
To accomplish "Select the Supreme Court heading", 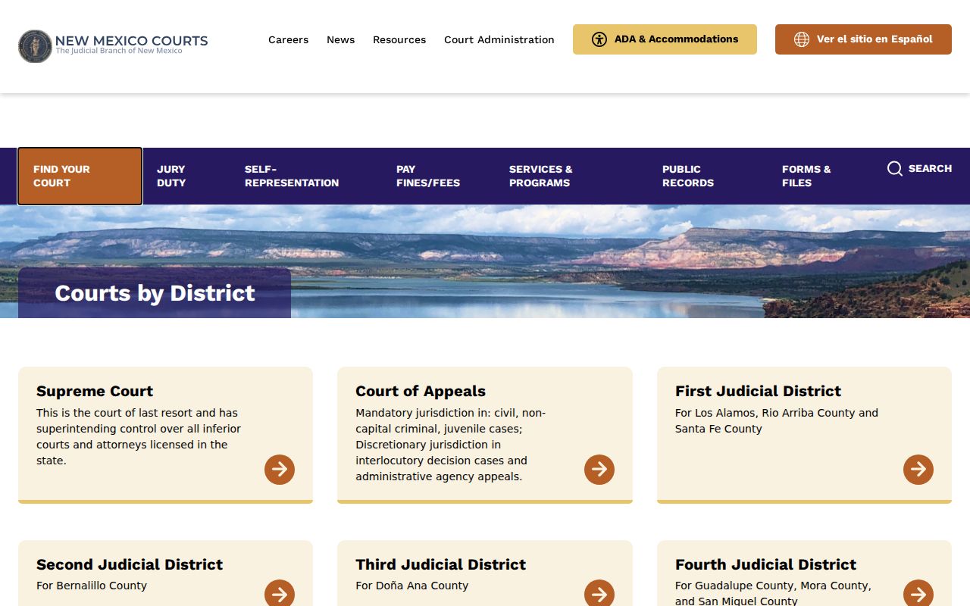I will [95, 391].
